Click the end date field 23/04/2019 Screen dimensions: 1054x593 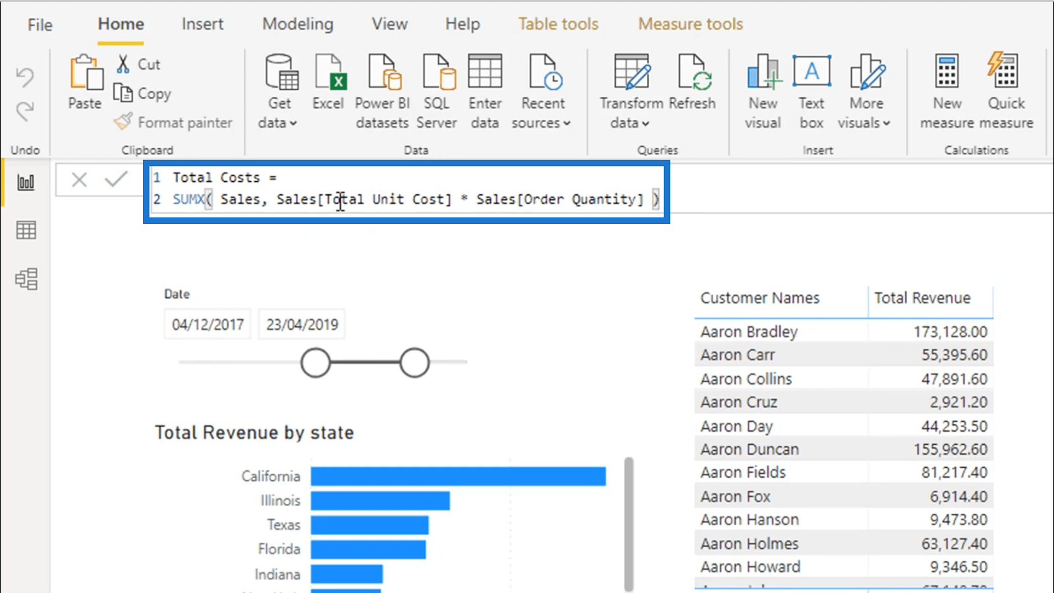pyautogui.click(x=302, y=324)
